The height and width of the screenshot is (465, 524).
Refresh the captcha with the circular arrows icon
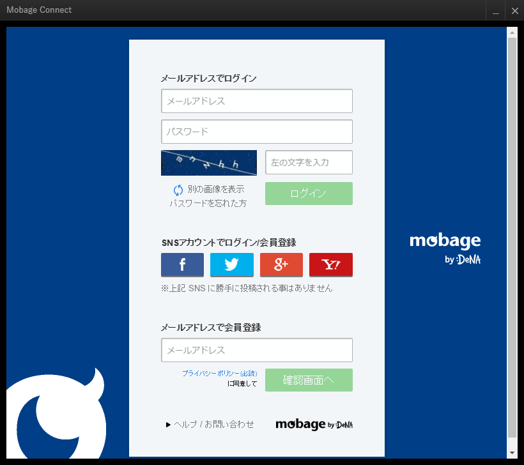(x=178, y=190)
